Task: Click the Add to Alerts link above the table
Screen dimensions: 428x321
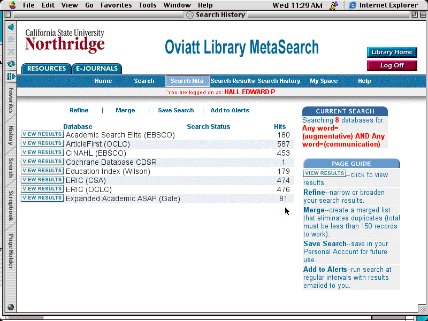Action: point(230,110)
